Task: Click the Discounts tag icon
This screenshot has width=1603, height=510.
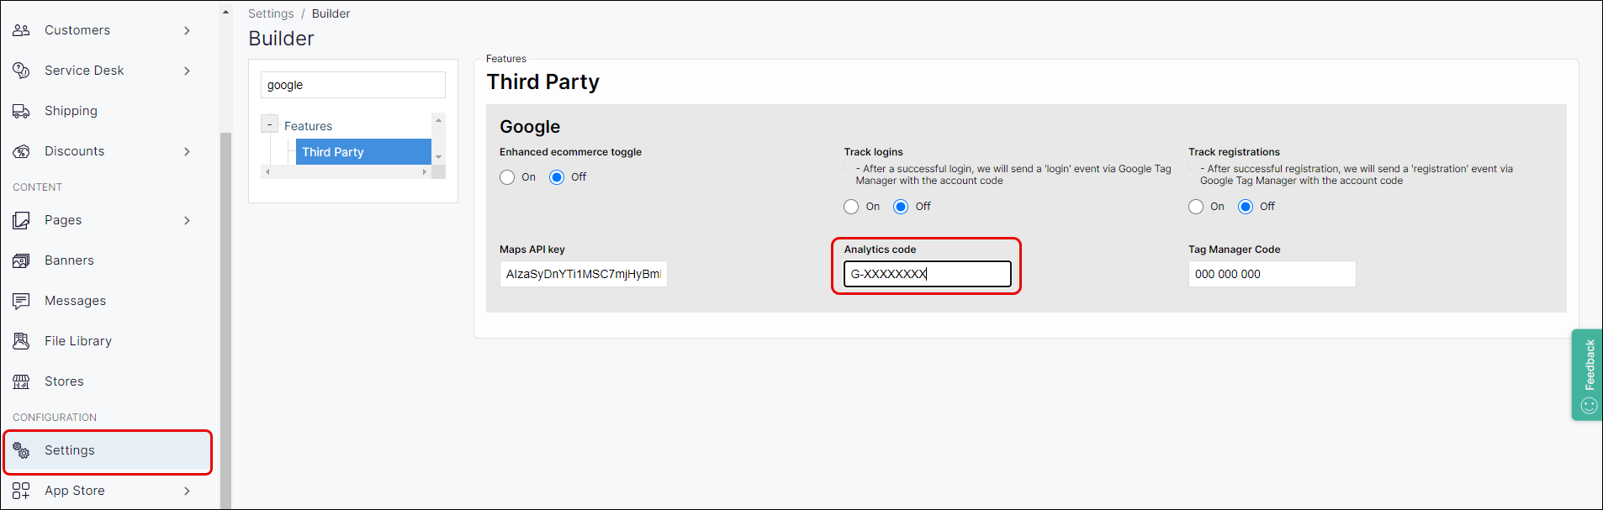Action: click(21, 151)
